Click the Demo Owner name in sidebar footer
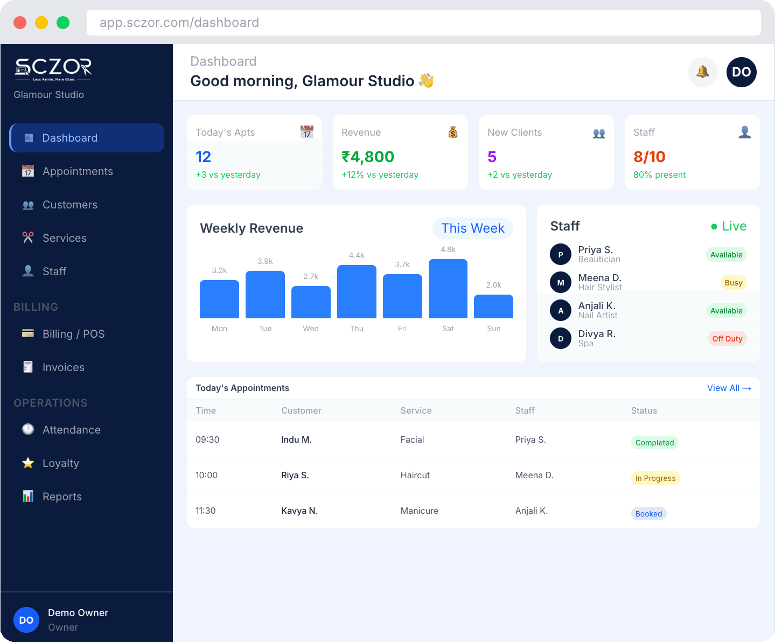 pos(78,613)
